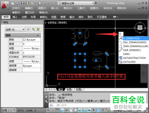This screenshot has width=149, height=113.
Task: Close the command line window
Action: click(x=46, y=97)
